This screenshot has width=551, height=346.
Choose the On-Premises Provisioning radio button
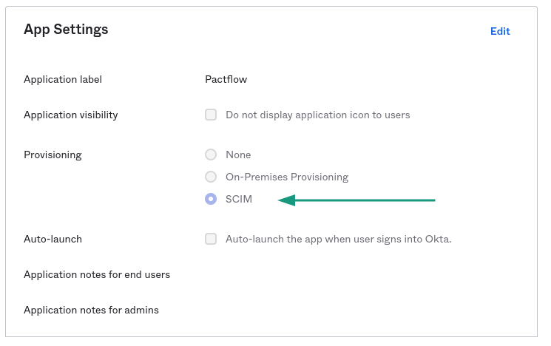tap(211, 177)
